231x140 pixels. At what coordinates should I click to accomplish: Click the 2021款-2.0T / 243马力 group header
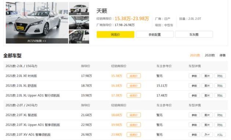pos(22,105)
